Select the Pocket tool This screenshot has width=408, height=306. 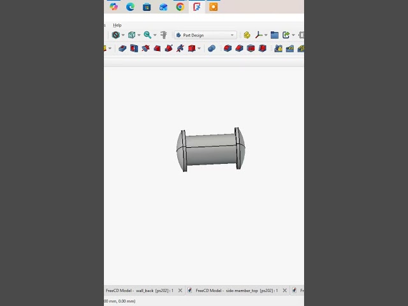click(122, 48)
